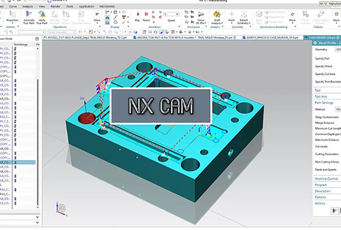
Task: Open More in Synchronous Modeling group
Action: tap(292, 17)
